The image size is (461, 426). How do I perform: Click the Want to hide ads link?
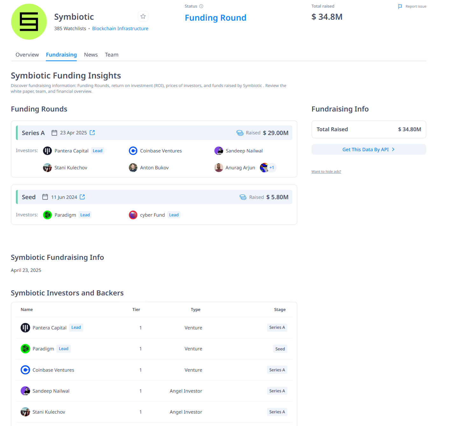coord(326,172)
